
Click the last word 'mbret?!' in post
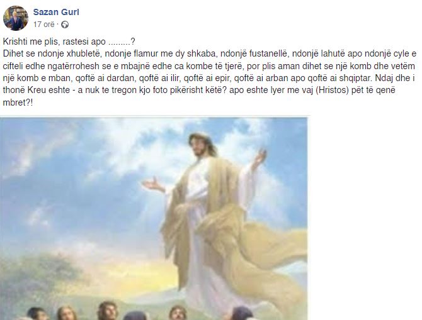(x=18, y=102)
